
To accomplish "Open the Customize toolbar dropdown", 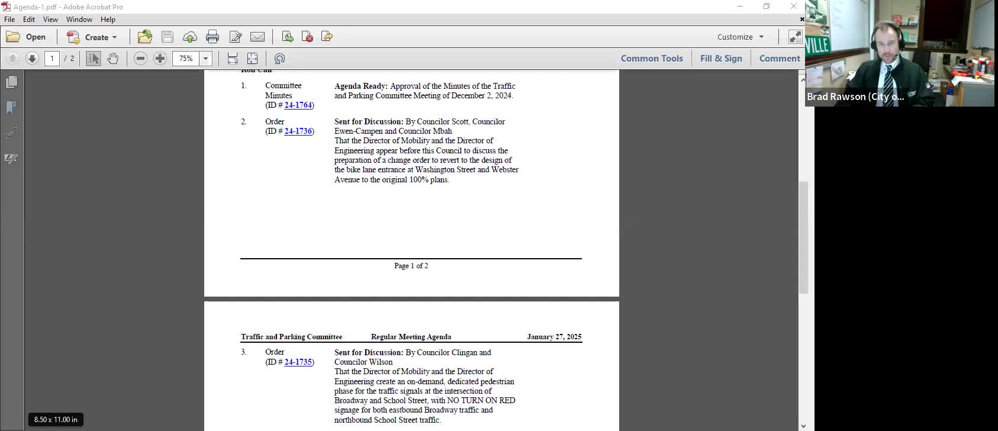I will pyautogui.click(x=741, y=37).
